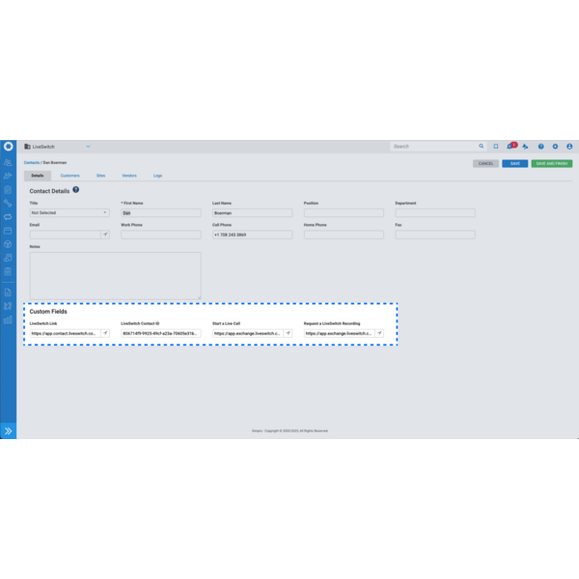
Task: Open the invoice documents sidebar icon
Action: (8, 258)
